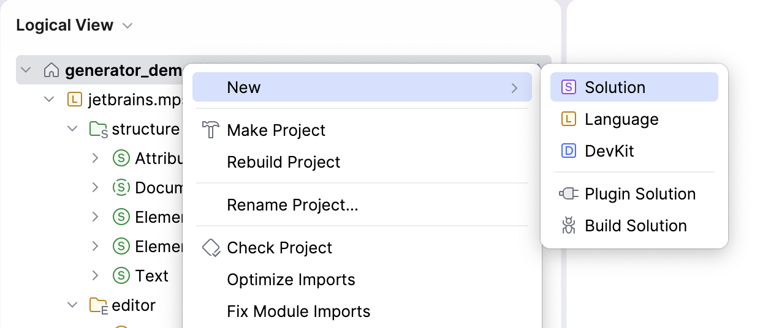Click the Make Project hammer icon
771x328 pixels.
pyautogui.click(x=211, y=130)
